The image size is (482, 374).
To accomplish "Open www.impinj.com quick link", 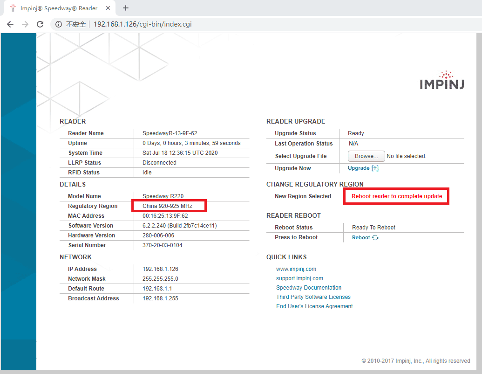I will (296, 269).
